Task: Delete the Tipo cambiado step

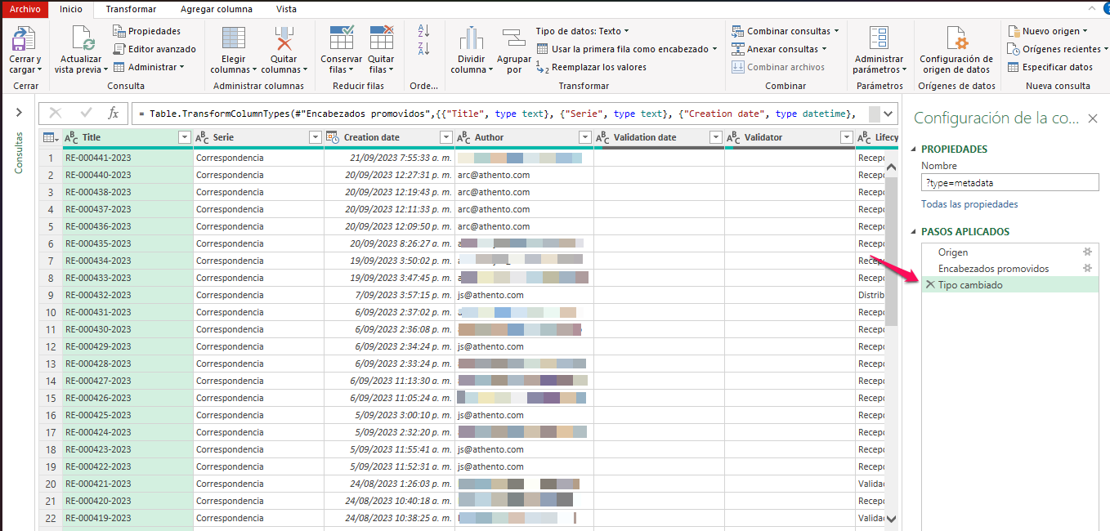Action: [x=930, y=285]
